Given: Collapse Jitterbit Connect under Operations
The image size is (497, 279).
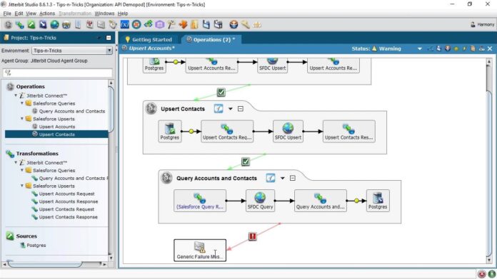Looking at the screenshot, I should (16, 95).
